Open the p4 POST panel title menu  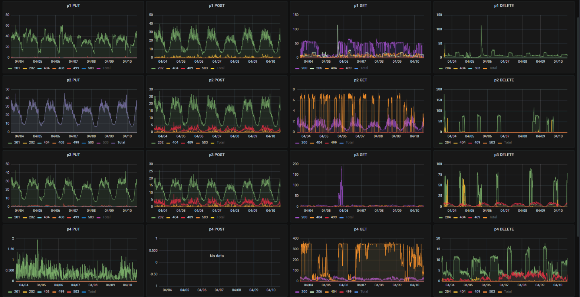click(217, 229)
